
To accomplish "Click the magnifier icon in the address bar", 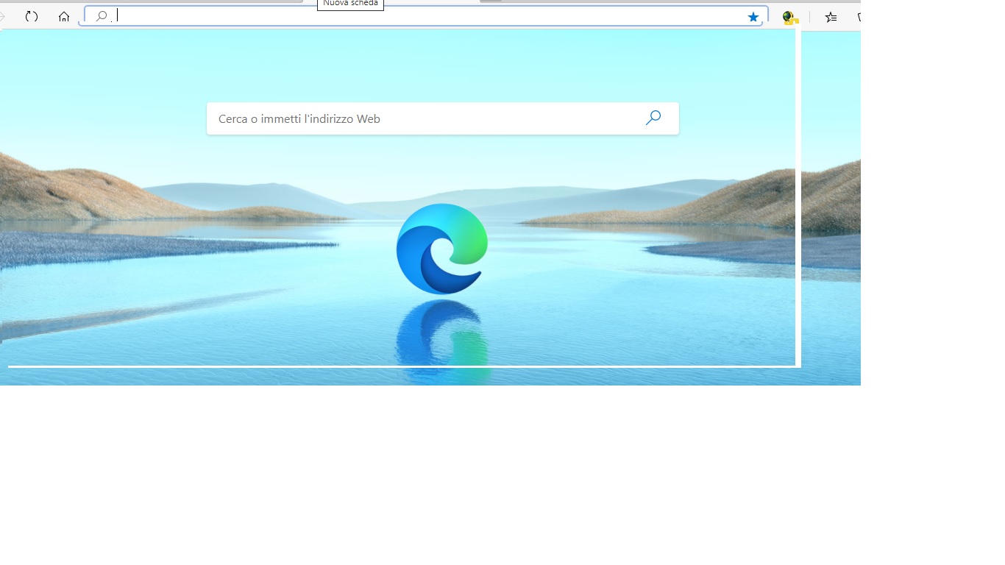I will pos(102,16).
